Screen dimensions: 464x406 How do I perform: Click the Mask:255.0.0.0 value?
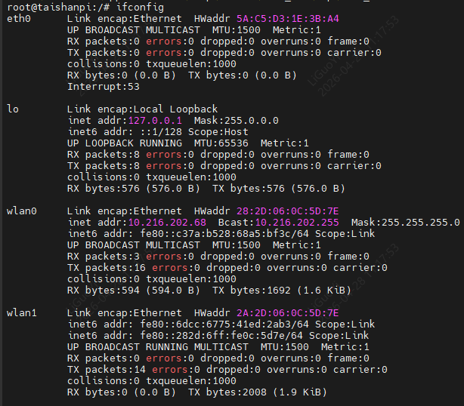(x=236, y=121)
